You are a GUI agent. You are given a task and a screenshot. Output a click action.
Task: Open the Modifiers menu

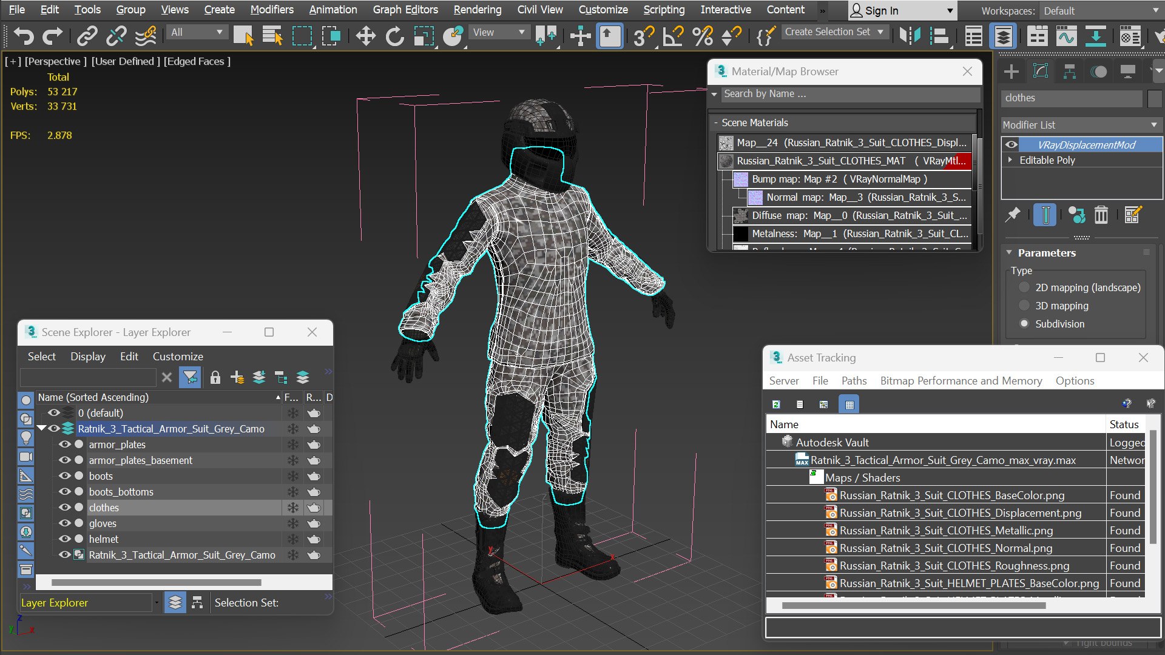tap(272, 10)
